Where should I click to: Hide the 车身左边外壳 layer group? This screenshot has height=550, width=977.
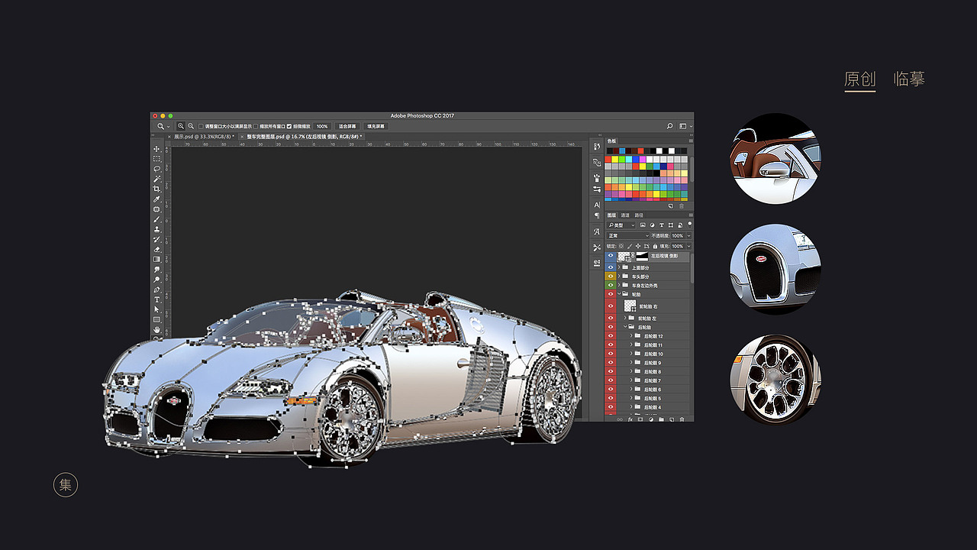click(610, 286)
